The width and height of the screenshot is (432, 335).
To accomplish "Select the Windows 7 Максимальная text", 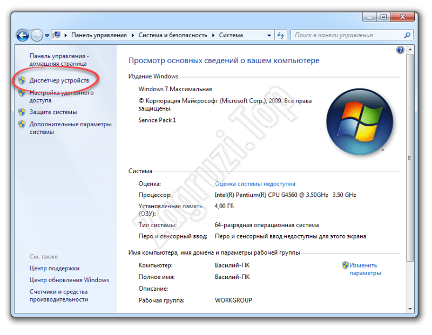I will (175, 89).
